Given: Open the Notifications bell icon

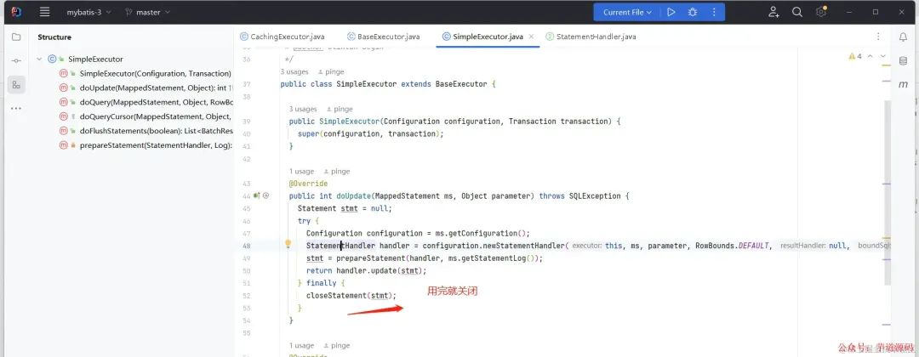Looking at the screenshot, I should (903, 37).
